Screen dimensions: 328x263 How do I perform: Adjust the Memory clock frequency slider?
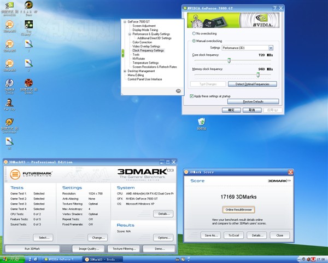pyautogui.click(x=258, y=75)
